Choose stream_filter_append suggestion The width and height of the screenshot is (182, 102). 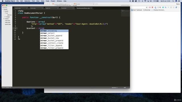tap(54, 45)
